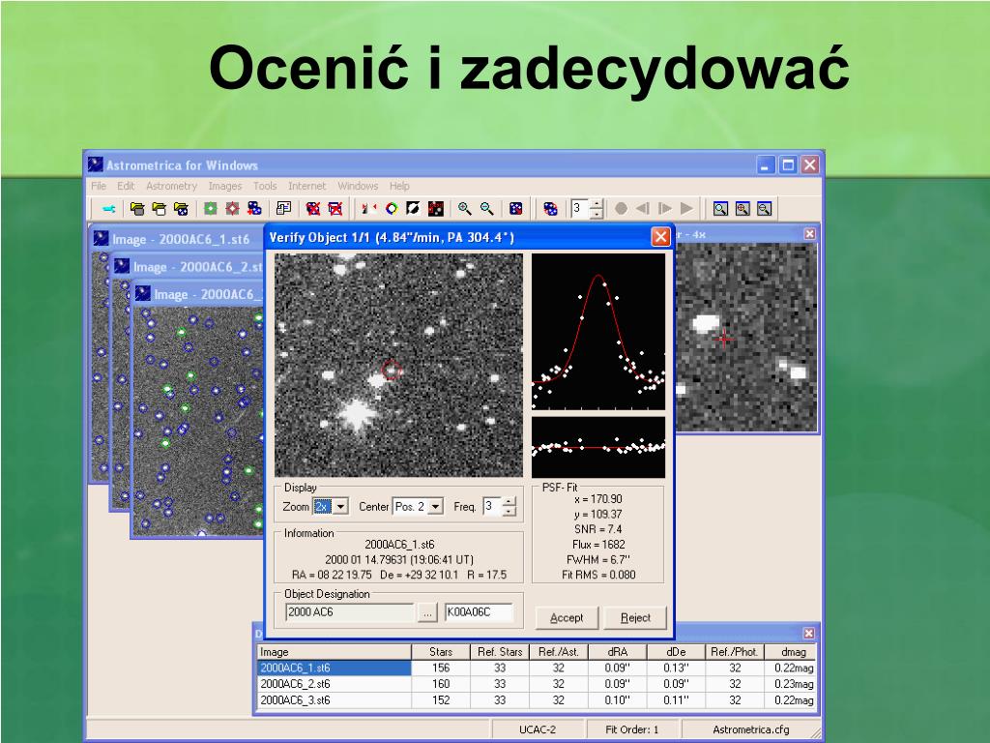990x743 pixels.
Task: Open the Zoom dropdown showing 2x
Action: [340, 507]
